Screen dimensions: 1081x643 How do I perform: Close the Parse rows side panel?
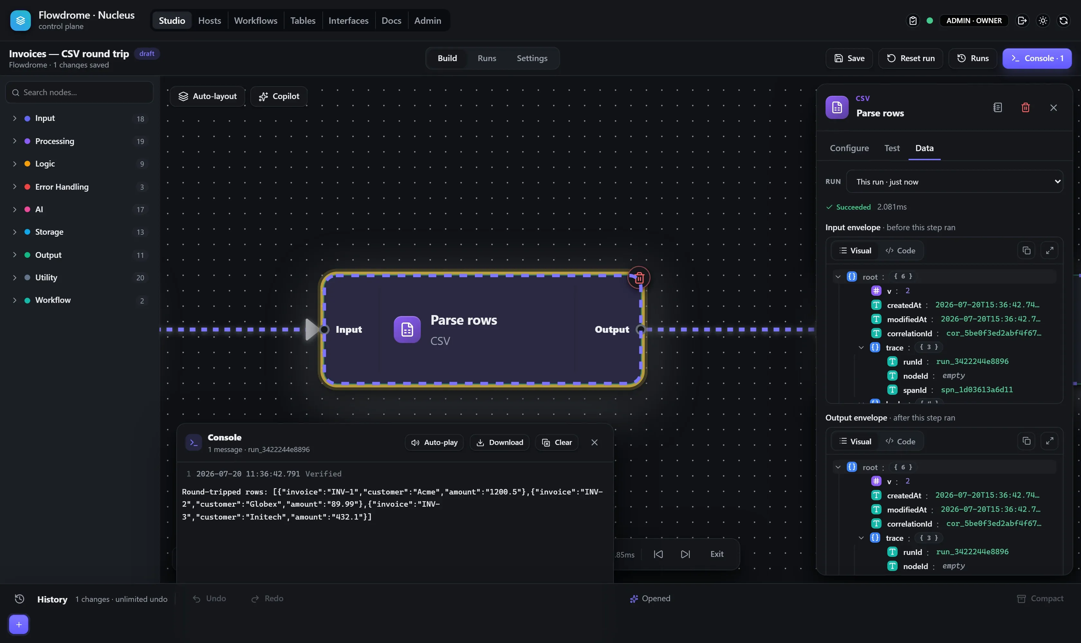pos(1053,107)
